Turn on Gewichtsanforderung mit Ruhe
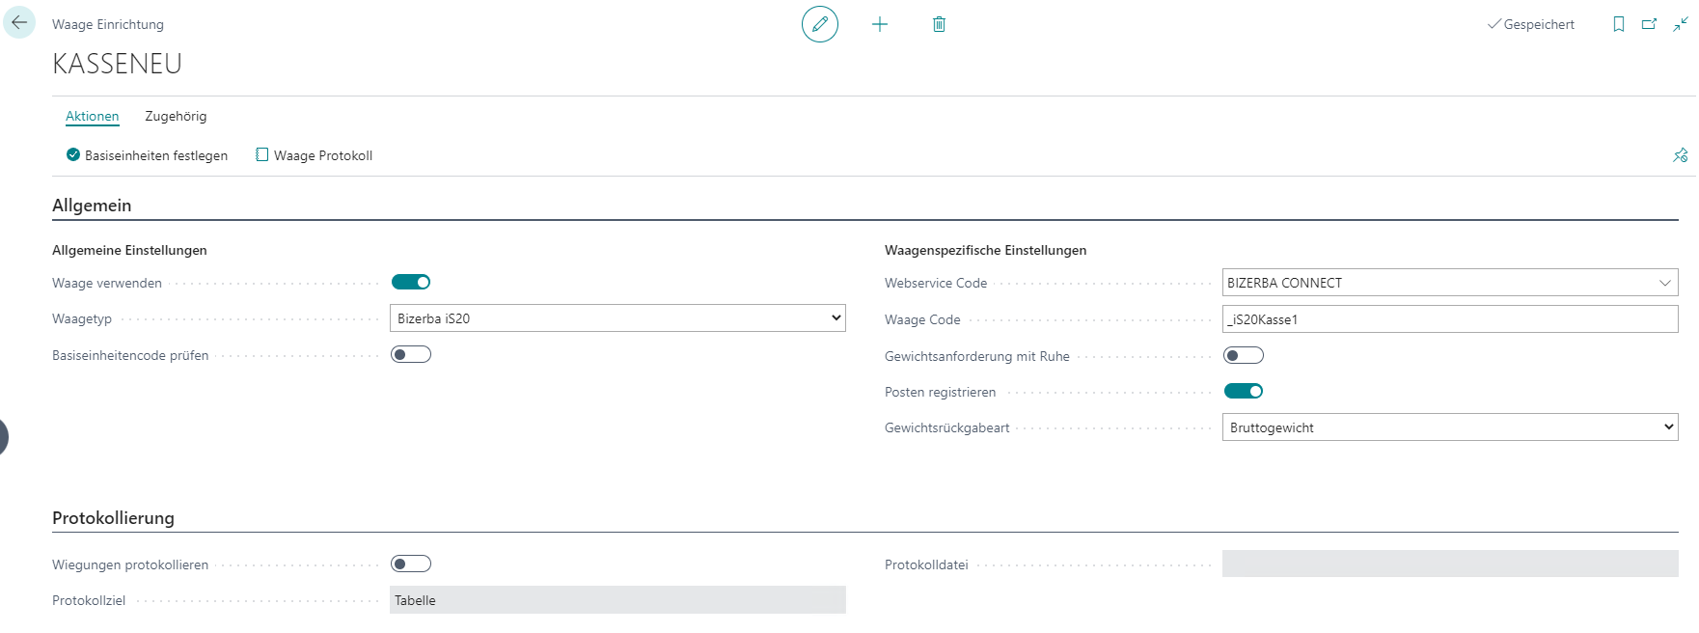The image size is (1699, 633). [x=1243, y=355]
